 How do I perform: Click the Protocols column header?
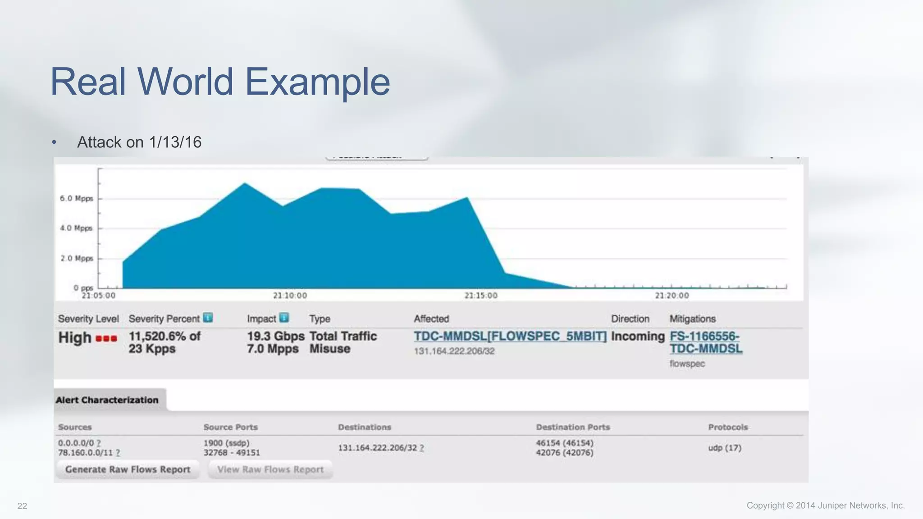[x=728, y=427]
